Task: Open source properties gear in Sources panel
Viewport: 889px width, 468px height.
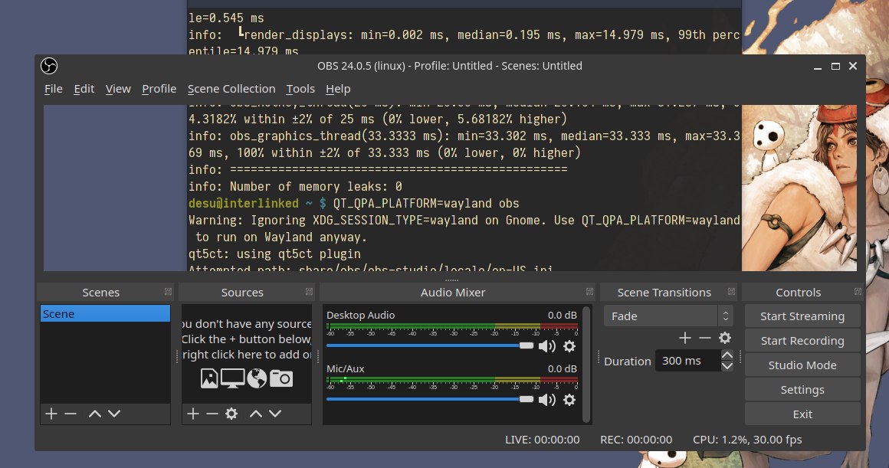Action: 231,414
